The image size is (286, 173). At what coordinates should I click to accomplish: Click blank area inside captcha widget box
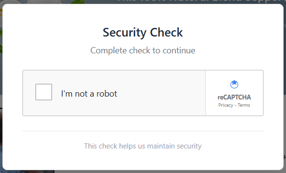(x=160, y=93)
